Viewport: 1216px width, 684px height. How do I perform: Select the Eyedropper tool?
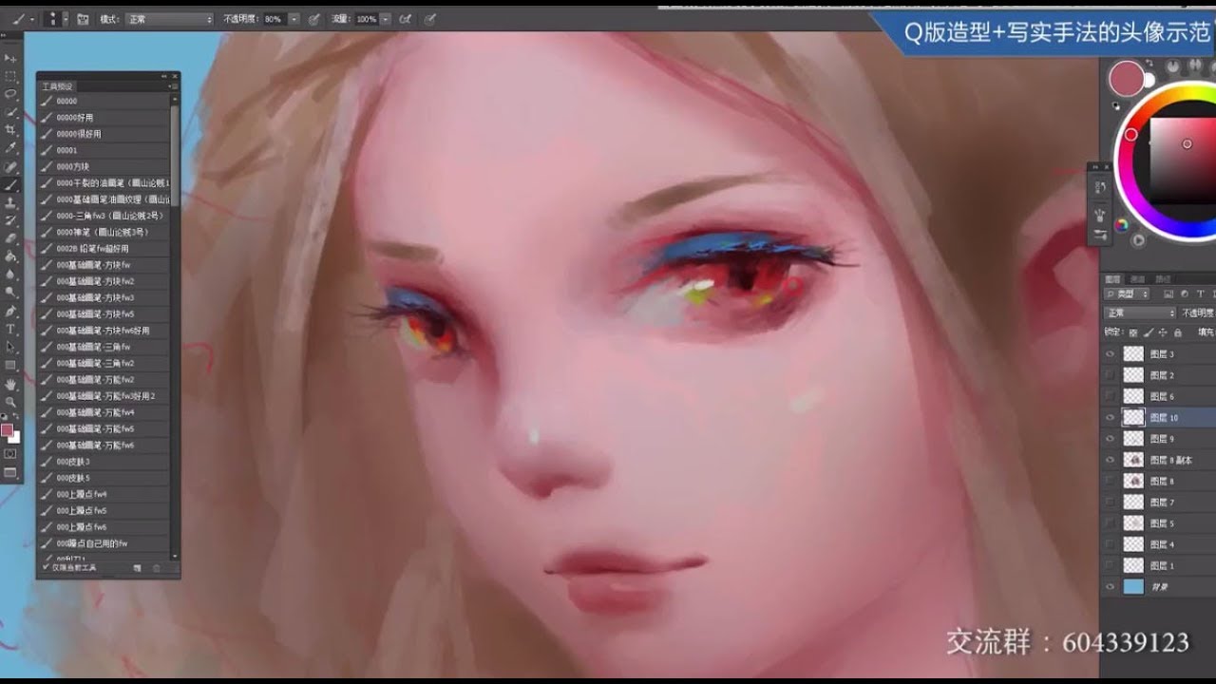tap(11, 148)
